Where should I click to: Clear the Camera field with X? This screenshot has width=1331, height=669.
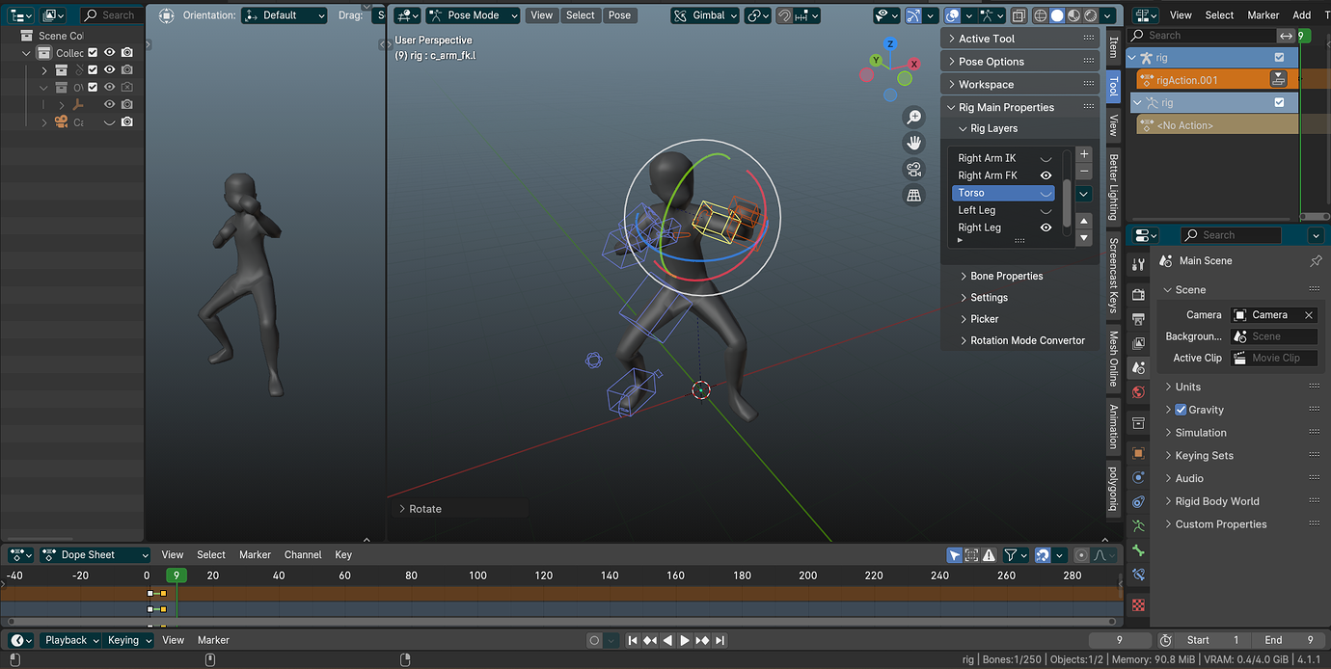[1309, 315]
